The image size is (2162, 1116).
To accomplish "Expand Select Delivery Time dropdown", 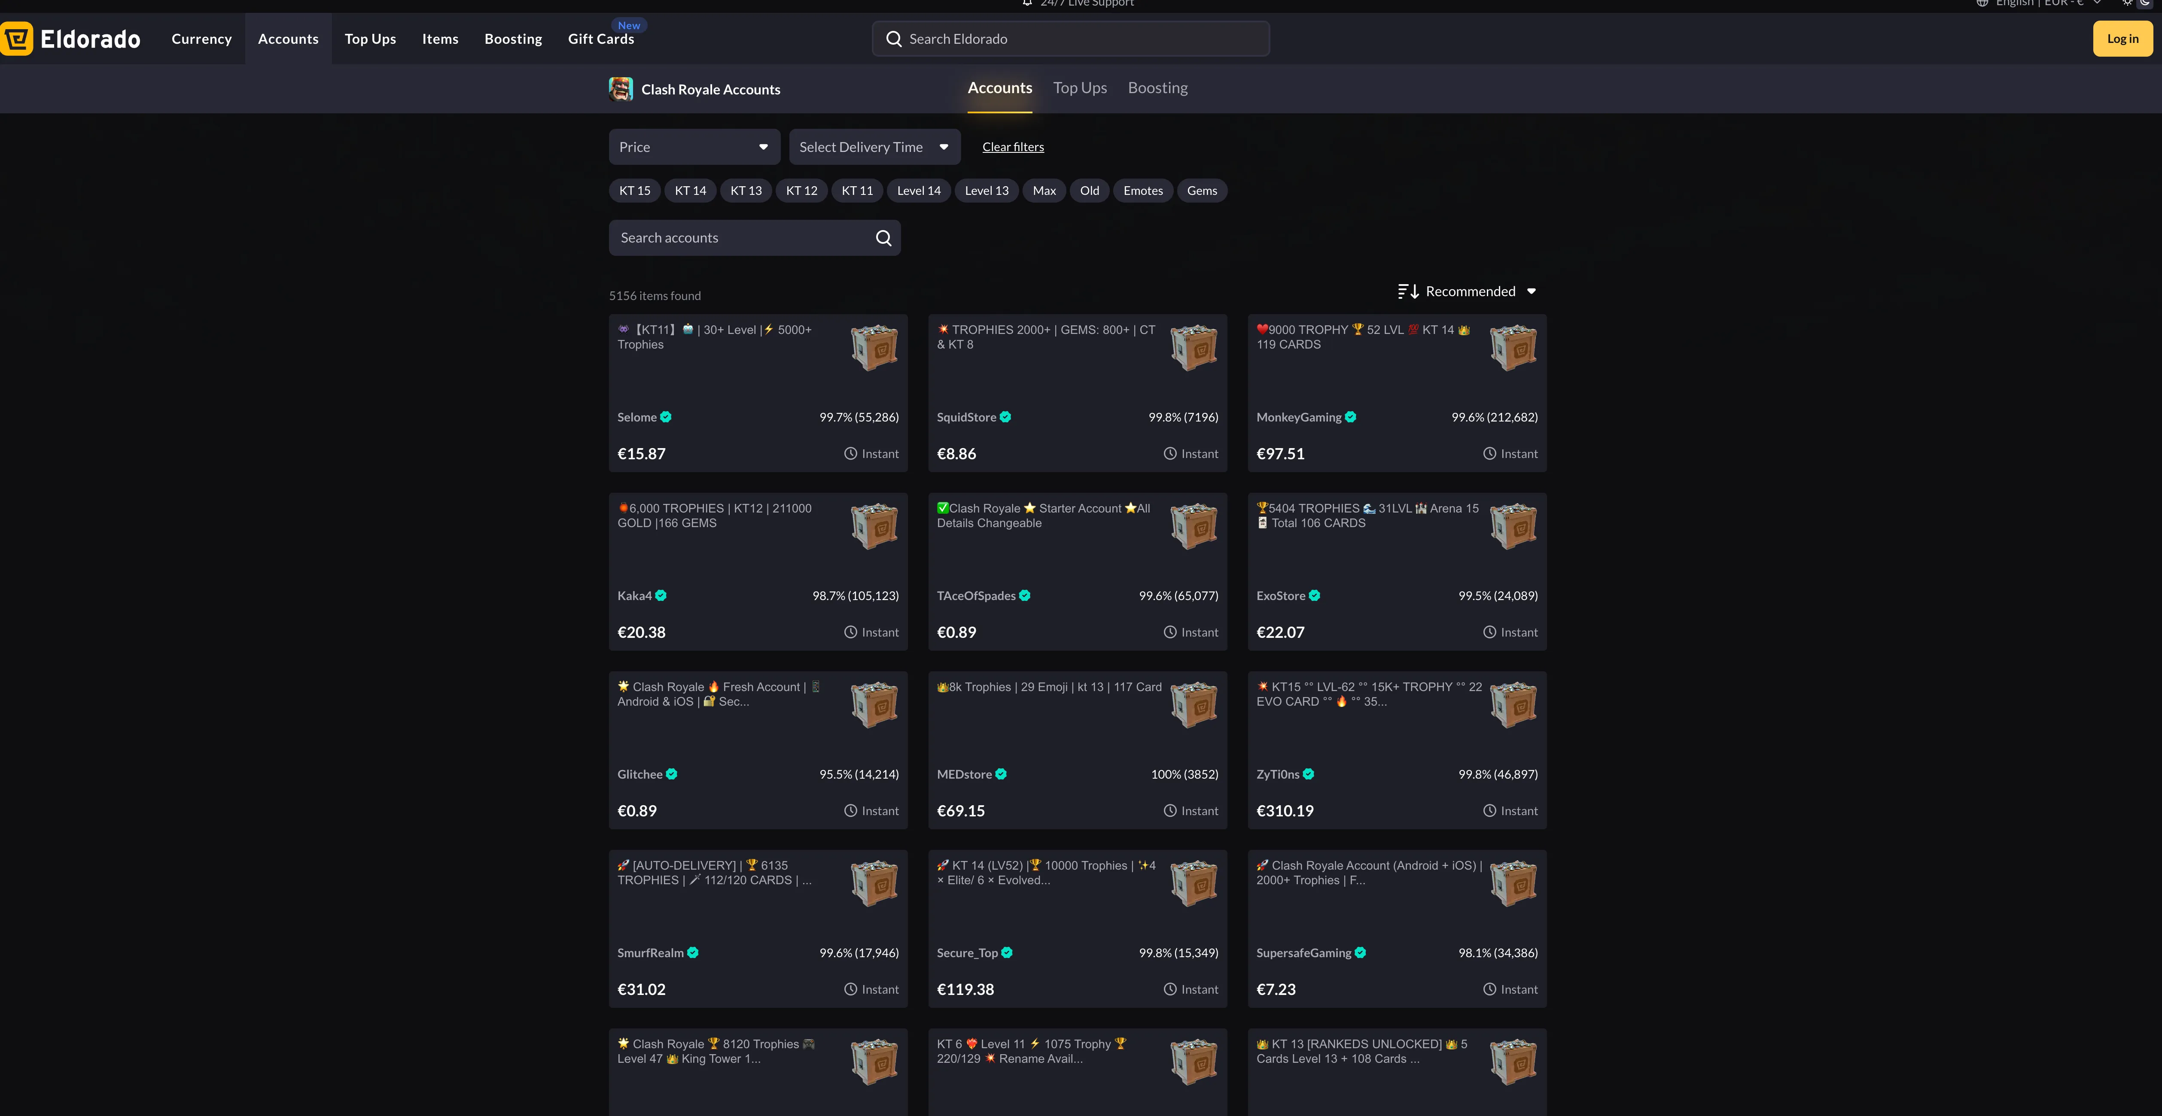I will click(873, 148).
